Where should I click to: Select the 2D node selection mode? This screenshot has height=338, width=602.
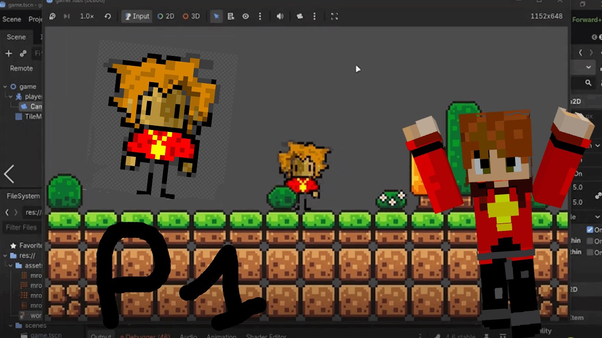[166, 16]
